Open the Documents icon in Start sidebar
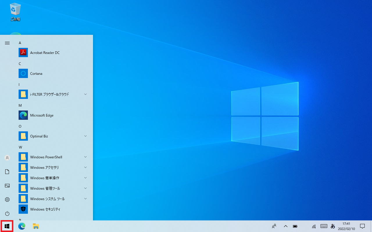This screenshot has width=372, height=232. [7, 172]
